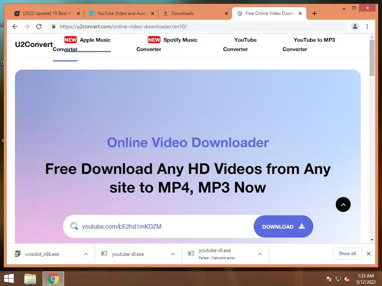
Task: Close the 10 Best Y2 tab
Action: point(78,13)
